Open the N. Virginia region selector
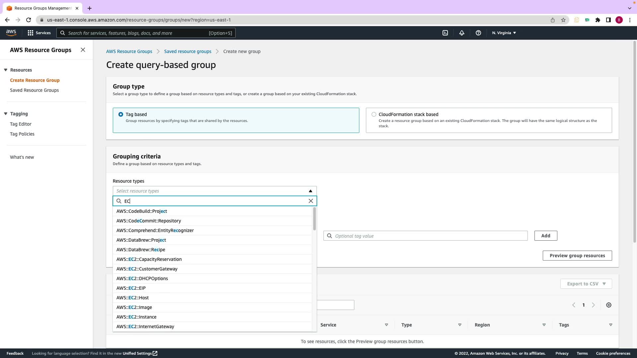The width and height of the screenshot is (637, 358). pos(504,33)
